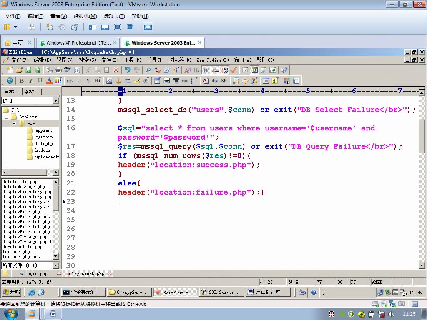Collapse the www folder tree node
Viewport: 427px width, 320px height.
(x=15, y=123)
